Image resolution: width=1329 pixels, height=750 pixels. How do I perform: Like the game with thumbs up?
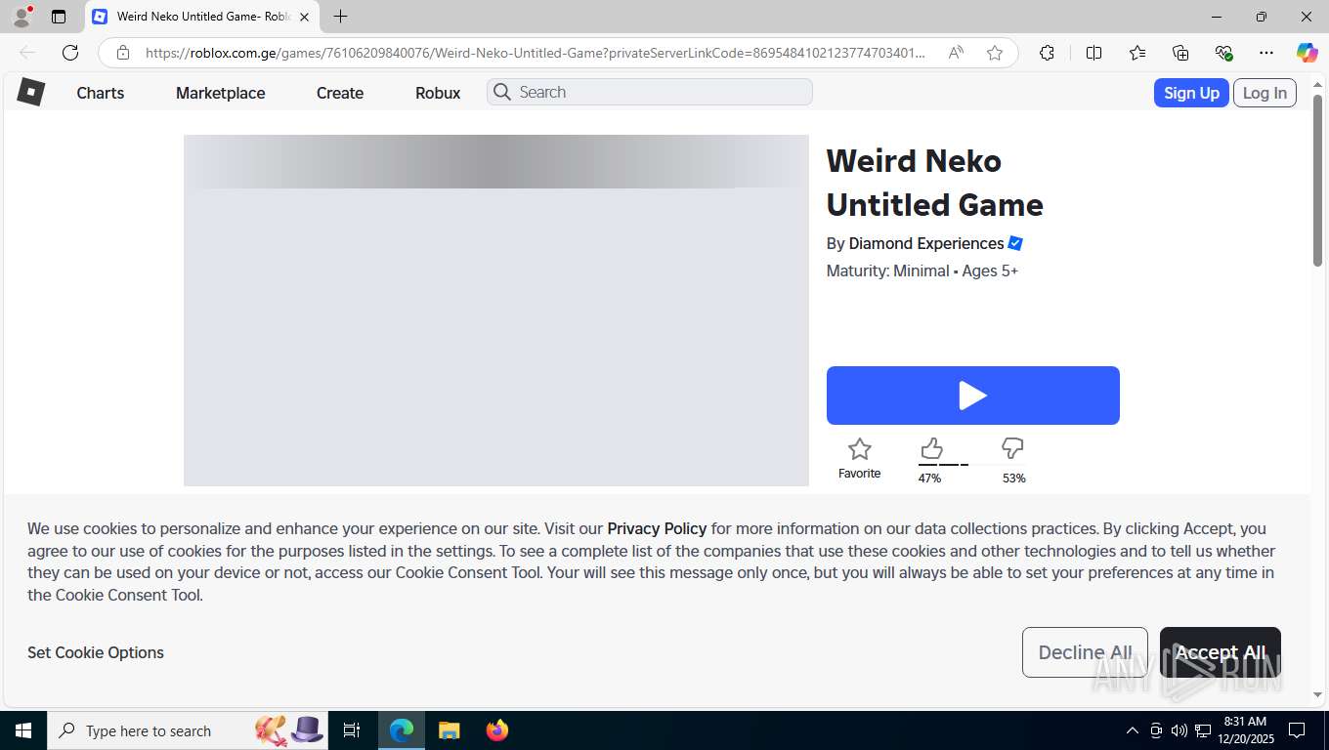pyautogui.click(x=931, y=449)
